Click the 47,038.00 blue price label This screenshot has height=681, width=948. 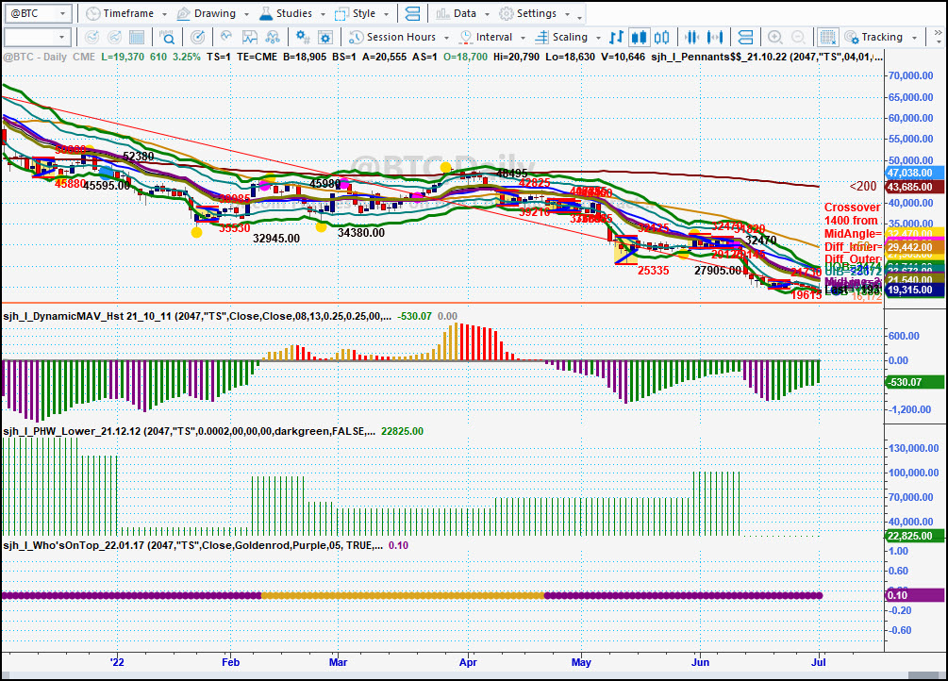pos(914,173)
